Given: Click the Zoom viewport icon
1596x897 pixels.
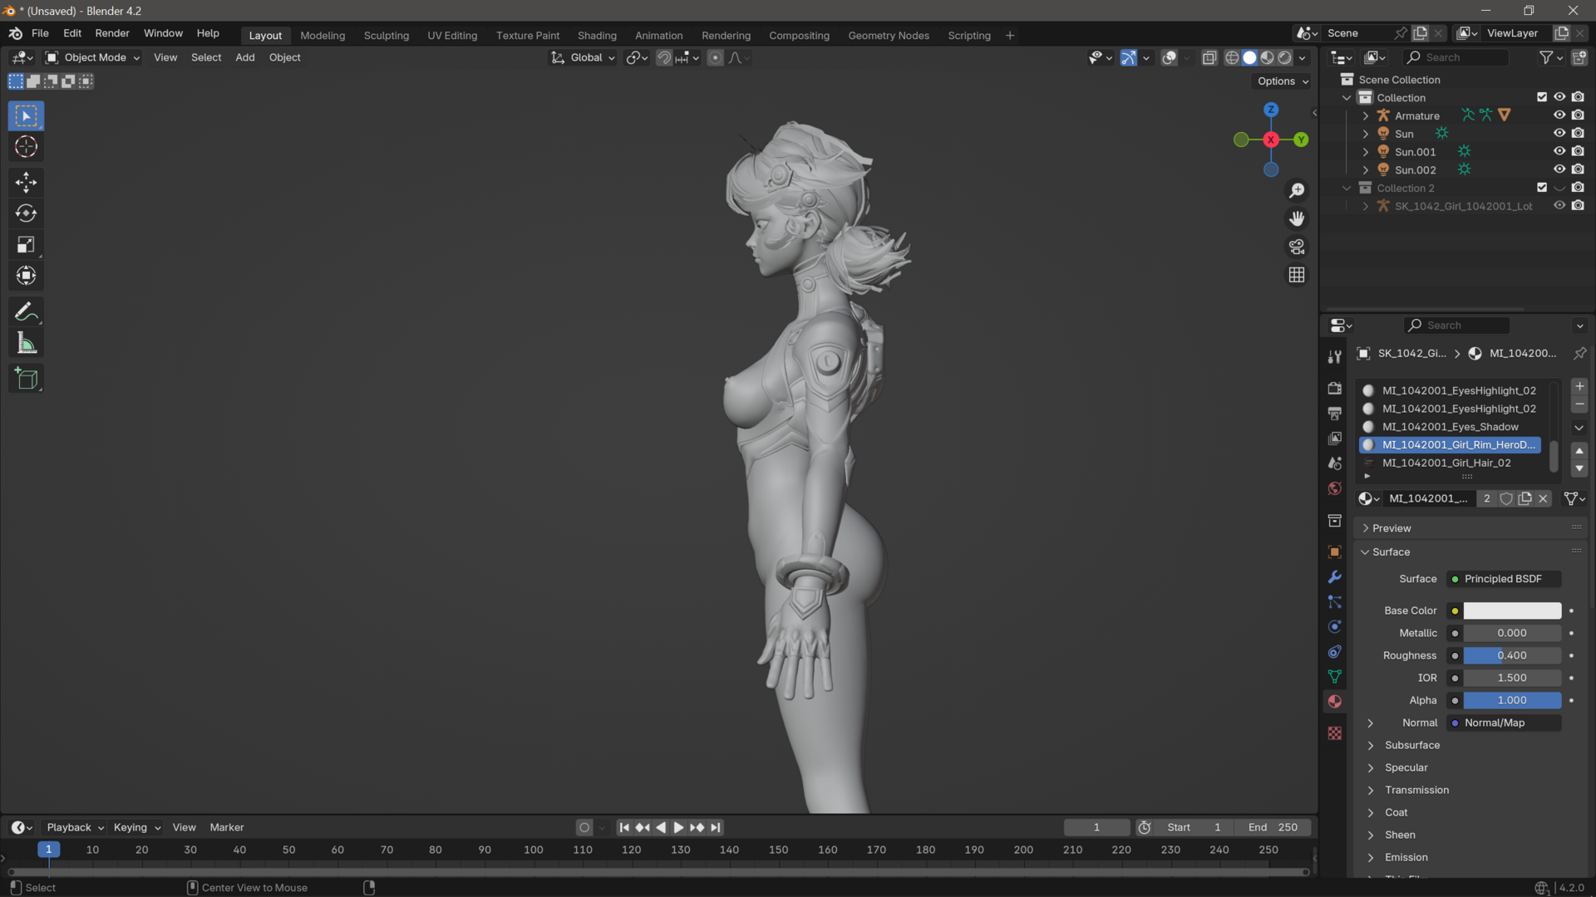Looking at the screenshot, I should click(x=1297, y=191).
